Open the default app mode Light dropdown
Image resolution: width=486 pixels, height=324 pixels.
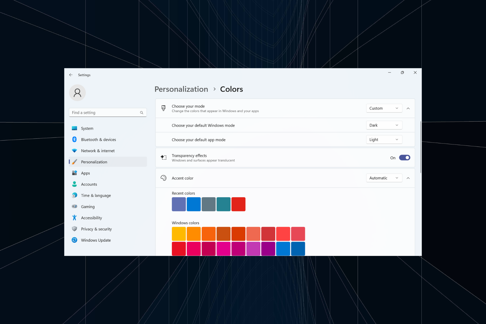coord(384,140)
